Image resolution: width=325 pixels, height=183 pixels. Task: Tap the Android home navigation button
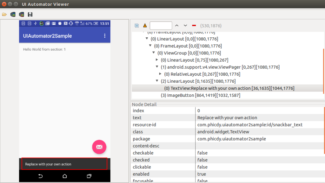pos(65,176)
